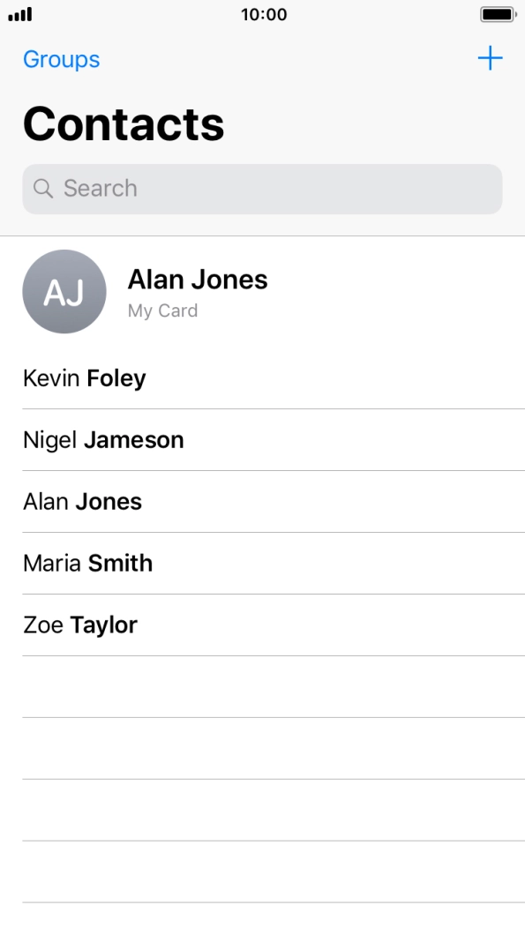Open the Groups screen
The height and width of the screenshot is (935, 525).
pyautogui.click(x=61, y=59)
